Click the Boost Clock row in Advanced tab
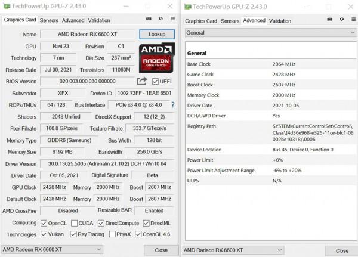358x257 pixels. [x=271, y=85]
